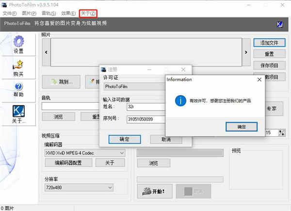Click the progress bar above 开始
Screen dimensions: 291x211
(x=180, y=179)
